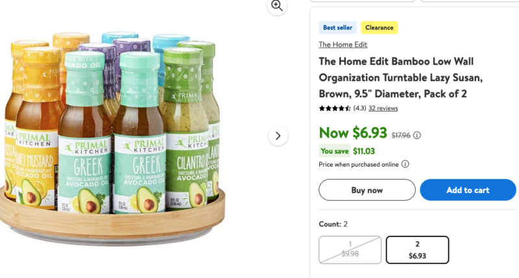Open the 32 reviews link
This screenshot has width=519, height=278.
[383, 108]
